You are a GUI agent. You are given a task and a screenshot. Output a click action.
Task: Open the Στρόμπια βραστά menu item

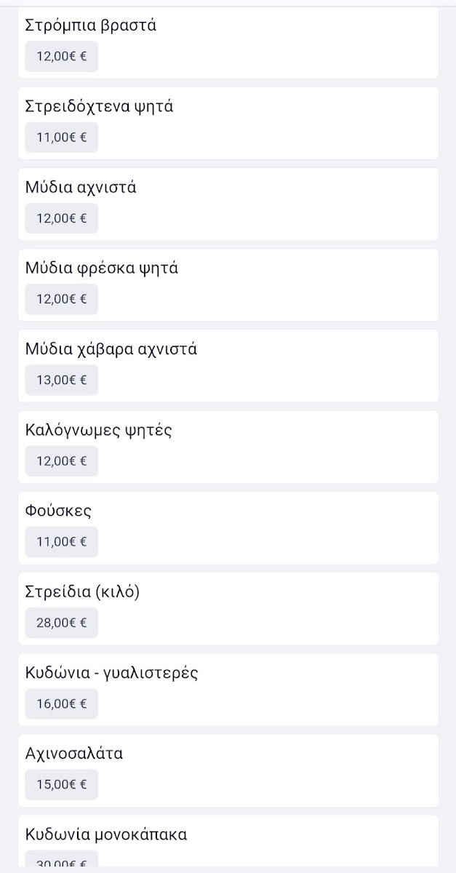[x=91, y=25]
